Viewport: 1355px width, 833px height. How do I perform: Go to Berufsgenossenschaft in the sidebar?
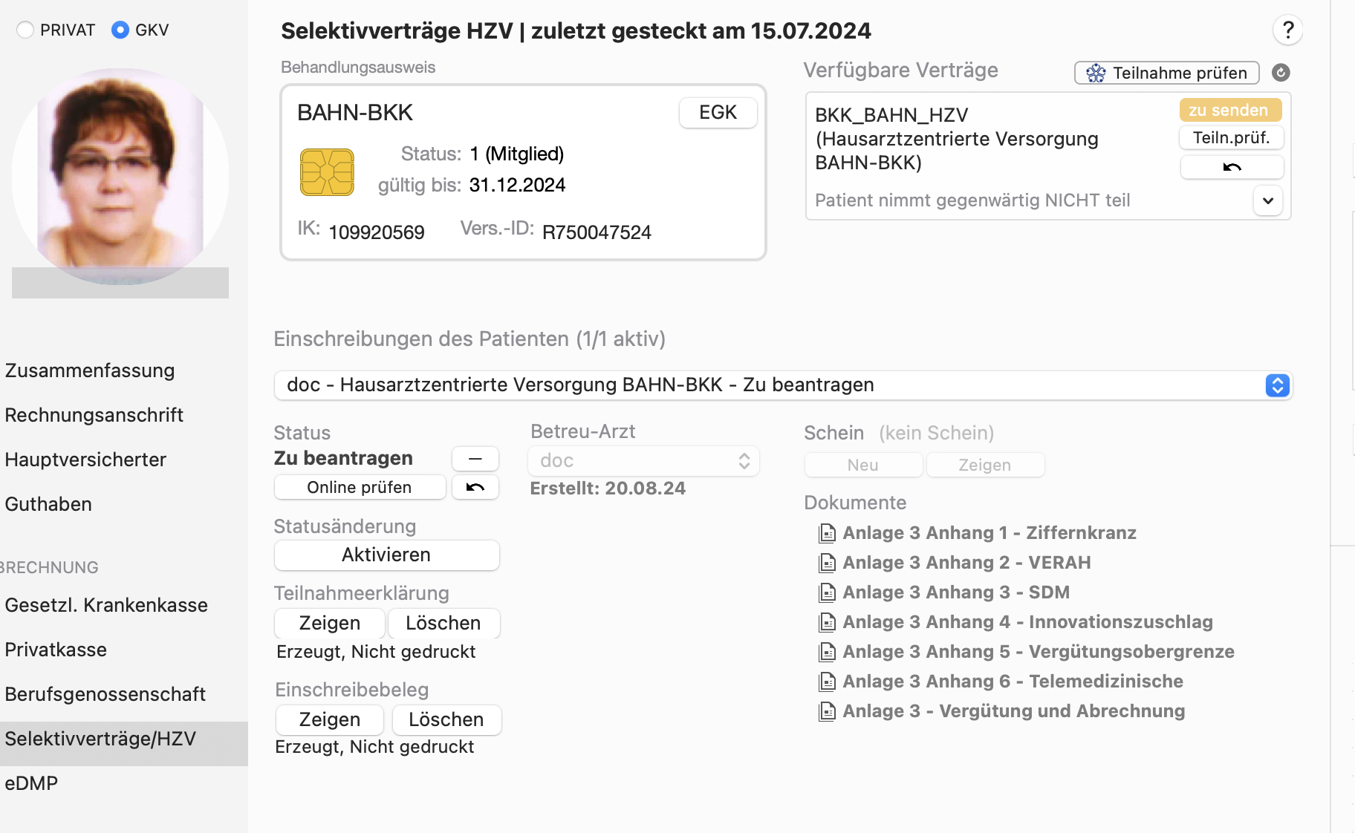(105, 694)
